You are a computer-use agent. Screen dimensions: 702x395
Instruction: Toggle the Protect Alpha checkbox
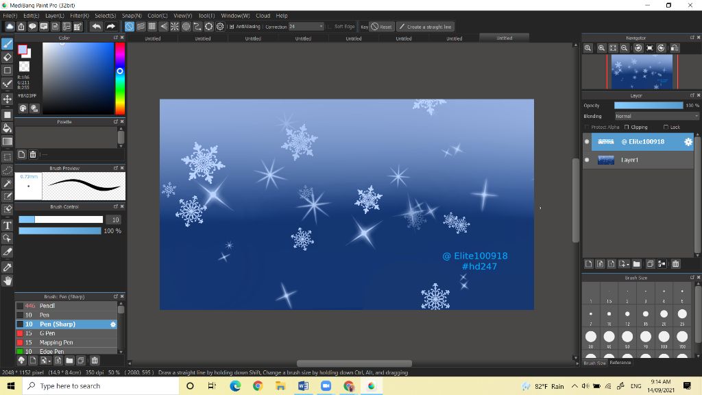click(587, 127)
